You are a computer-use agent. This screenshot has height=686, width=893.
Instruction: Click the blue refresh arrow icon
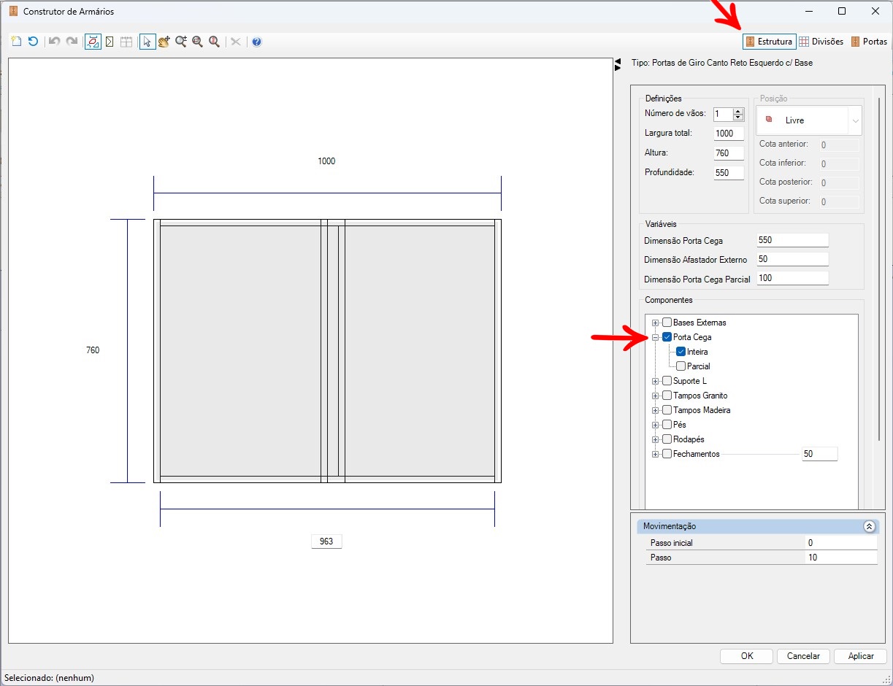pyautogui.click(x=33, y=42)
